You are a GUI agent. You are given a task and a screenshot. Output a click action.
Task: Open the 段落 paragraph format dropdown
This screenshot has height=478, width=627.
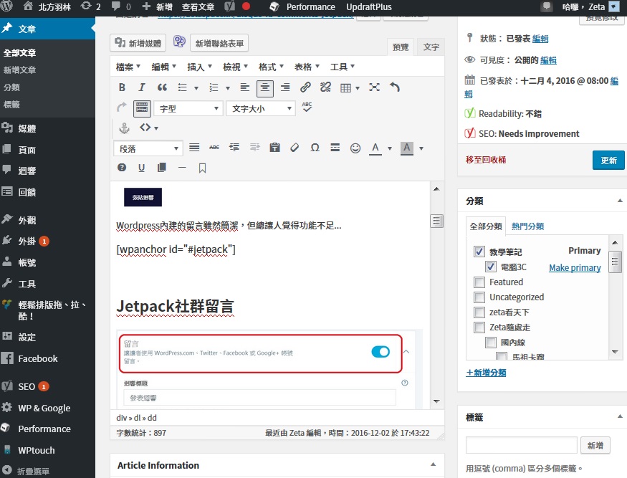(x=148, y=148)
